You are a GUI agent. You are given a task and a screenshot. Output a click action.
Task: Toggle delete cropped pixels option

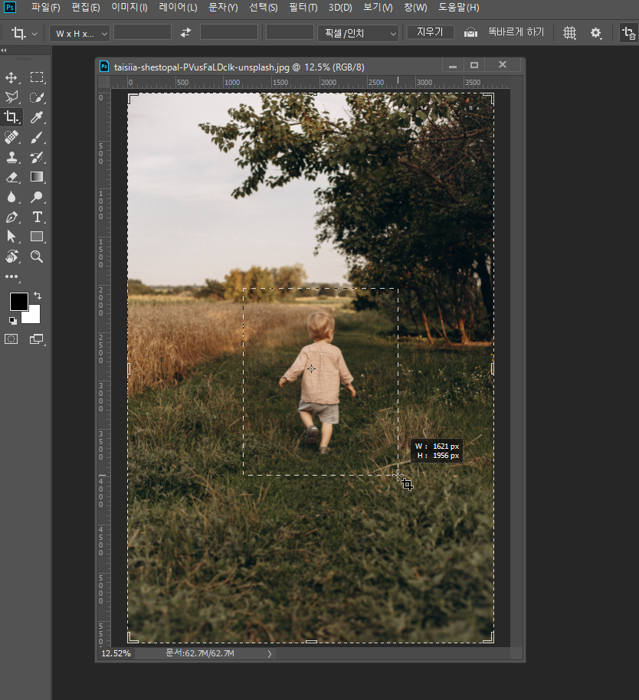click(x=629, y=33)
